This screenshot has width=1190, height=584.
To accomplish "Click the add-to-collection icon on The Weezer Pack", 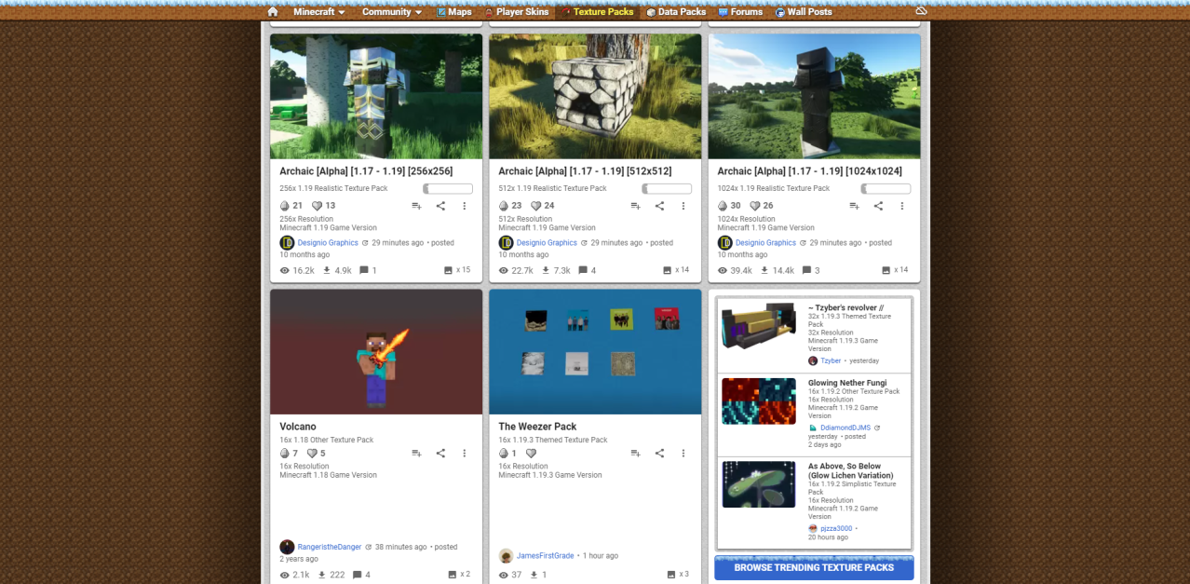I will point(634,453).
